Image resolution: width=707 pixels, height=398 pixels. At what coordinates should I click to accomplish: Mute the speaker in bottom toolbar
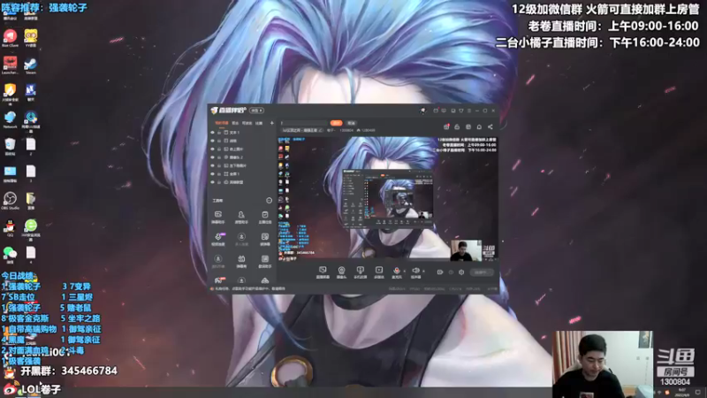[415, 272]
